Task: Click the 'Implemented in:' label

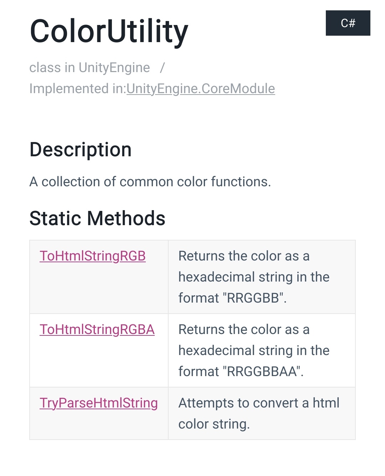Action: 78,88
